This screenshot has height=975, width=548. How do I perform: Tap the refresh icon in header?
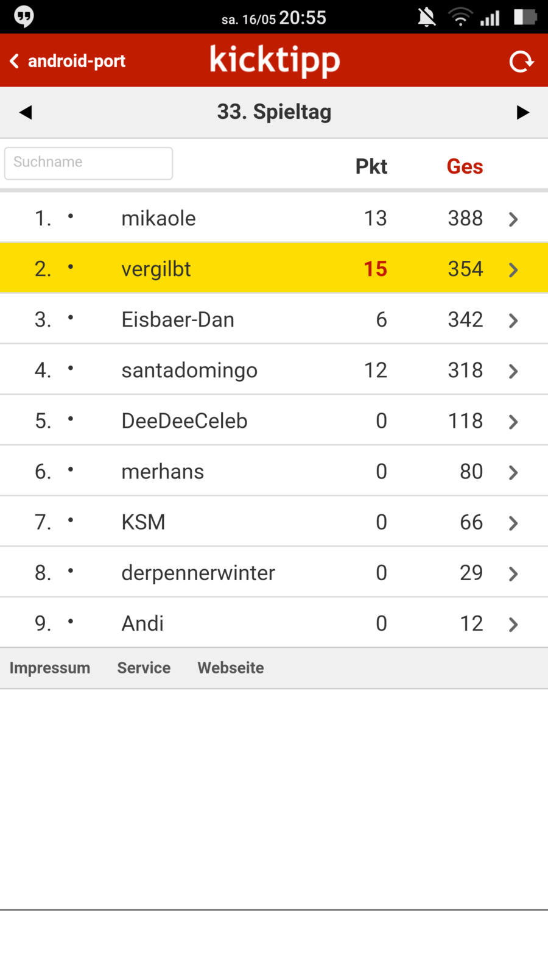521,61
